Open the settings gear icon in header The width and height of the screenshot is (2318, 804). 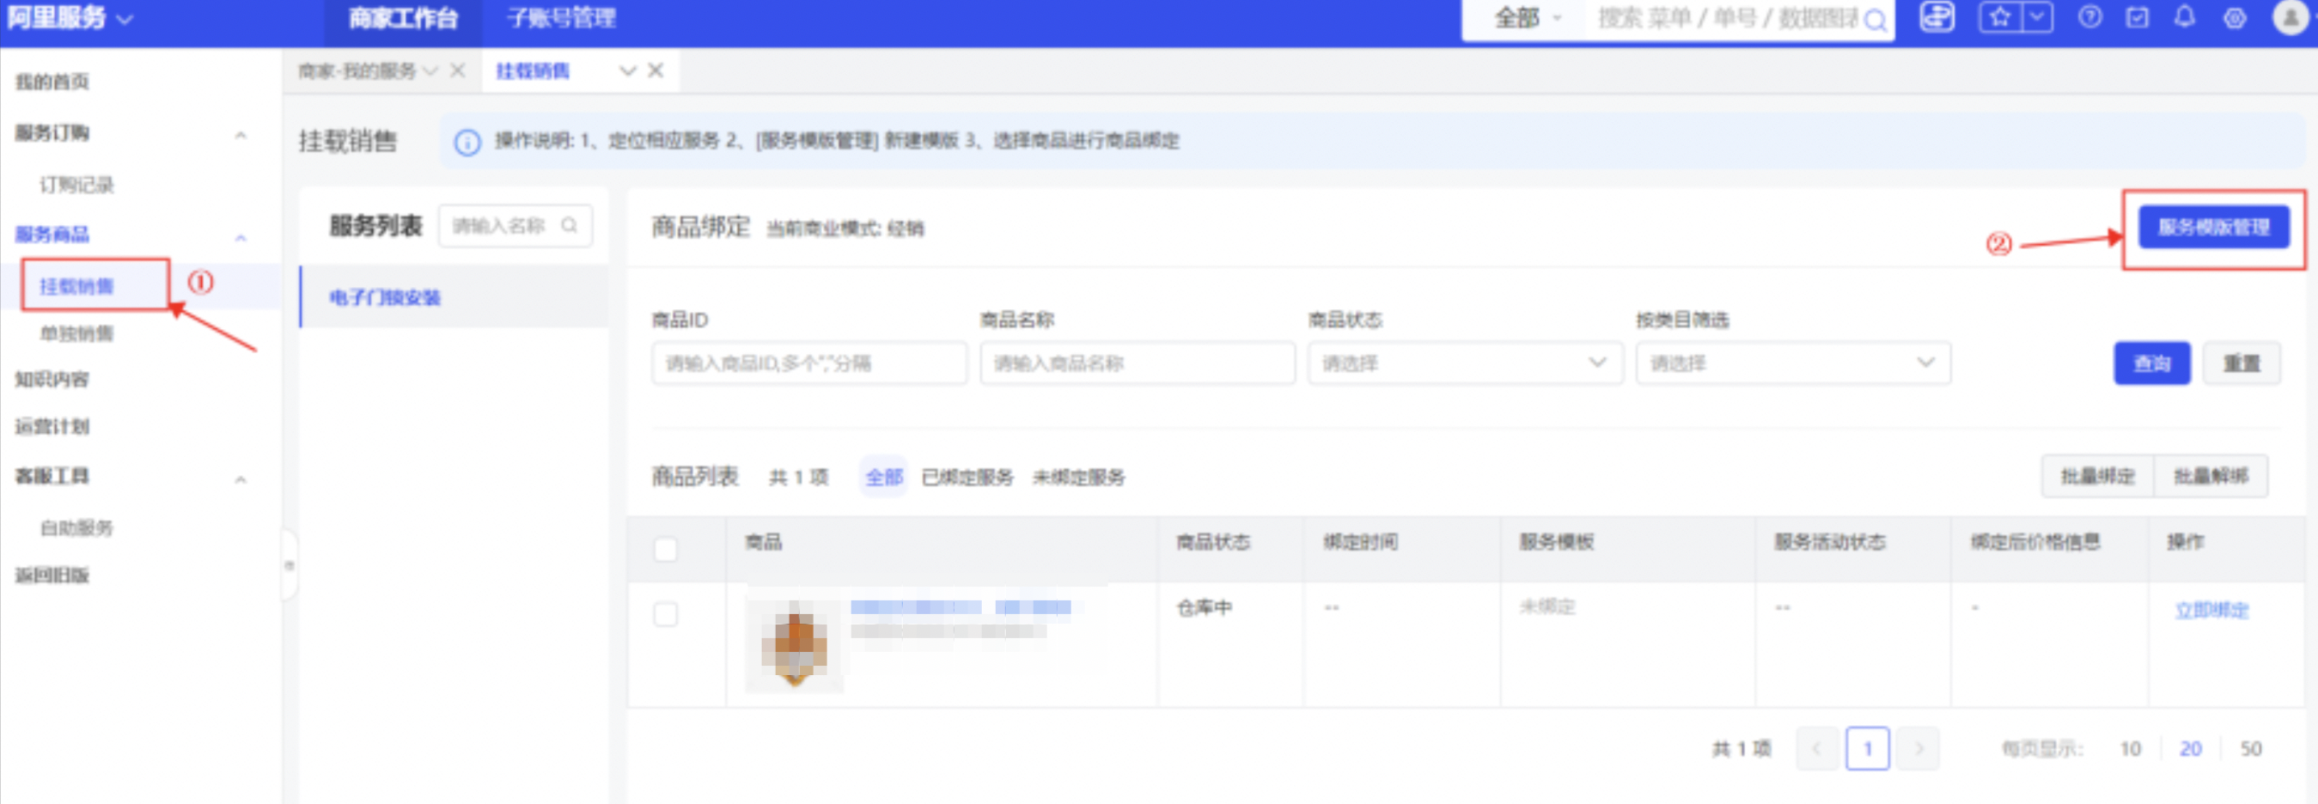2235,18
